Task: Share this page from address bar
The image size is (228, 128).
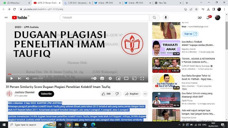Action: [191, 9]
